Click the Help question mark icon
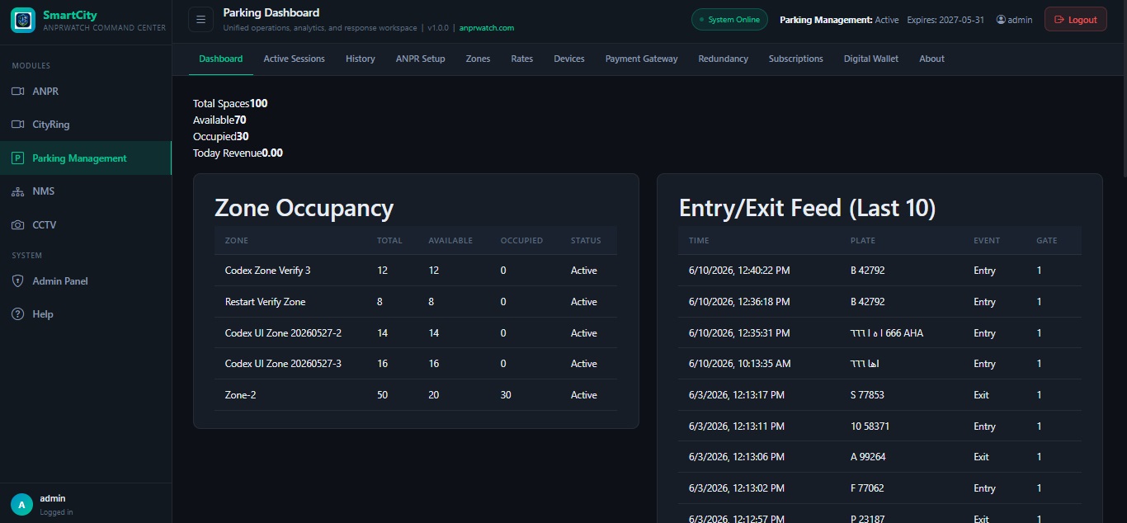This screenshot has height=523, width=1127. [x=17, y=314]
